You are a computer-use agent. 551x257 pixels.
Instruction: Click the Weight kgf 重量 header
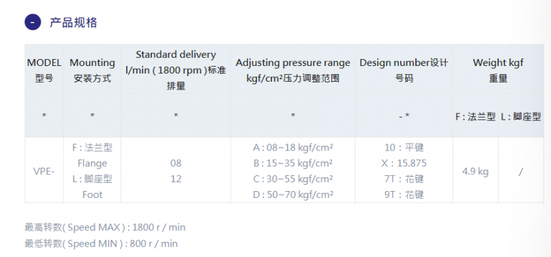[x=498, y=70]
